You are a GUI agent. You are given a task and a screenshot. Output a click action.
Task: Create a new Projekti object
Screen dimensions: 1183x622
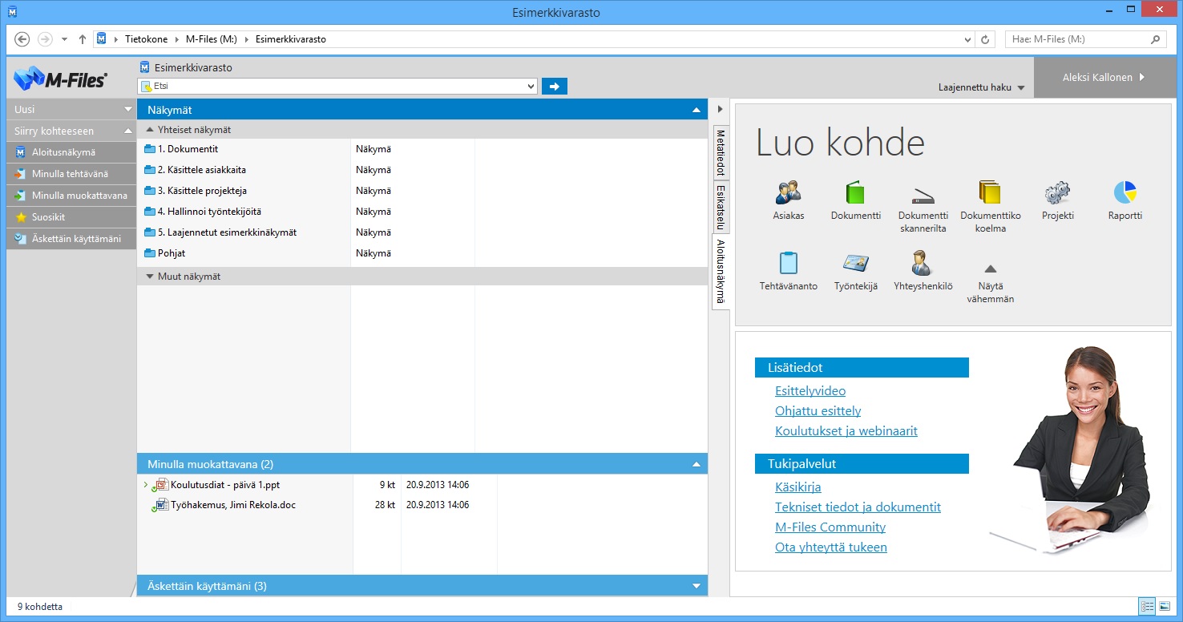[x=1057, y=200]
